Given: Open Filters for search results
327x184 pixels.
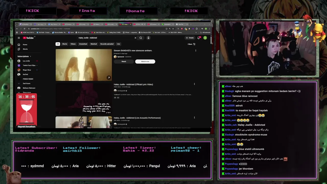Looking at the screenshot, I should 192,44.
